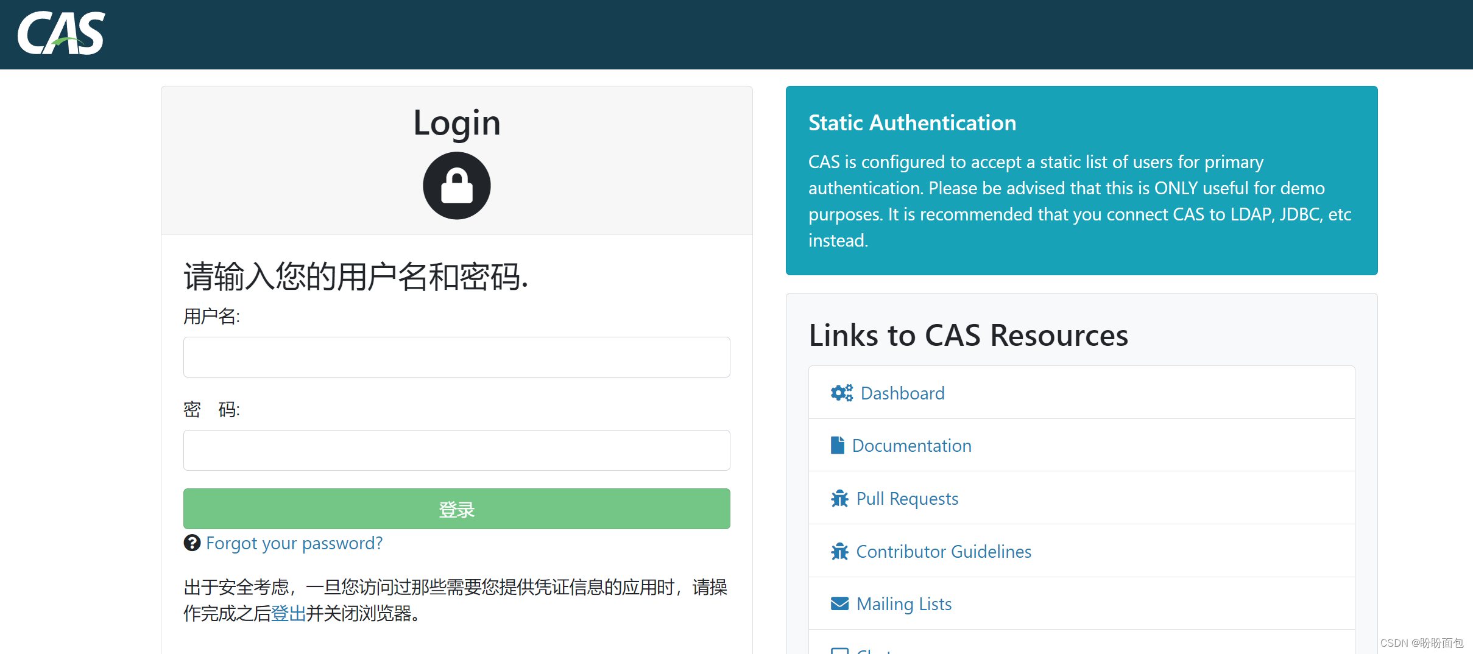Viewport: 1473px width, 654px height.
Task: Click the 登出 logout link in the security notice
Action: [288, 613]
